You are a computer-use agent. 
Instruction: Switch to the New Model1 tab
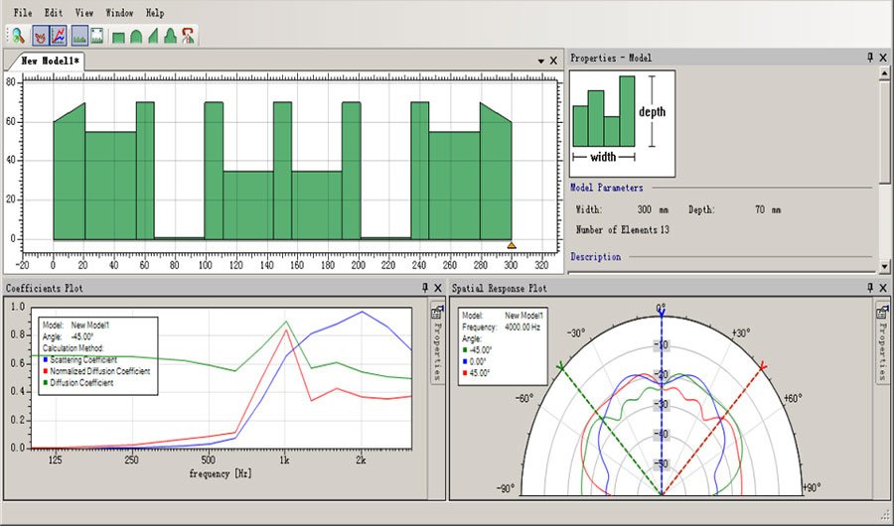click(x=52, y=61)
